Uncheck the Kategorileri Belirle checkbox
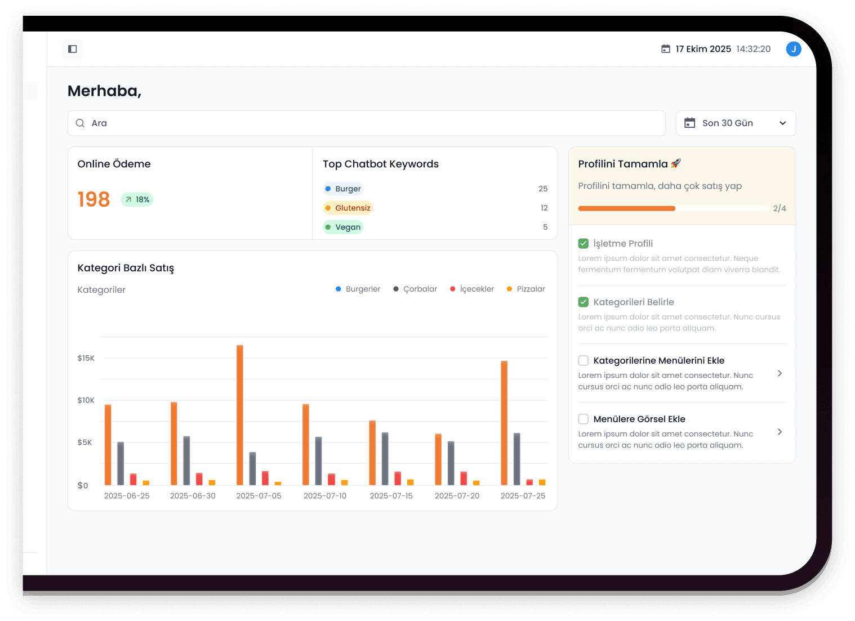Image resolution: width=855 pixels, height=621 pixels. (x=584, y=302)
